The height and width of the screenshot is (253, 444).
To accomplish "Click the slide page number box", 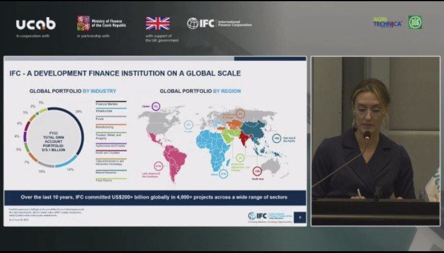I will (x=300, y=217).
